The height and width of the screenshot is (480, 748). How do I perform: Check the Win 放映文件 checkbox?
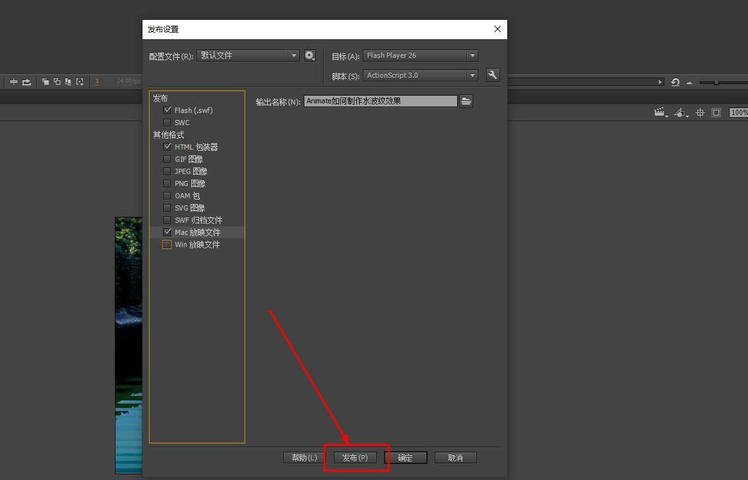pos(167,244)
